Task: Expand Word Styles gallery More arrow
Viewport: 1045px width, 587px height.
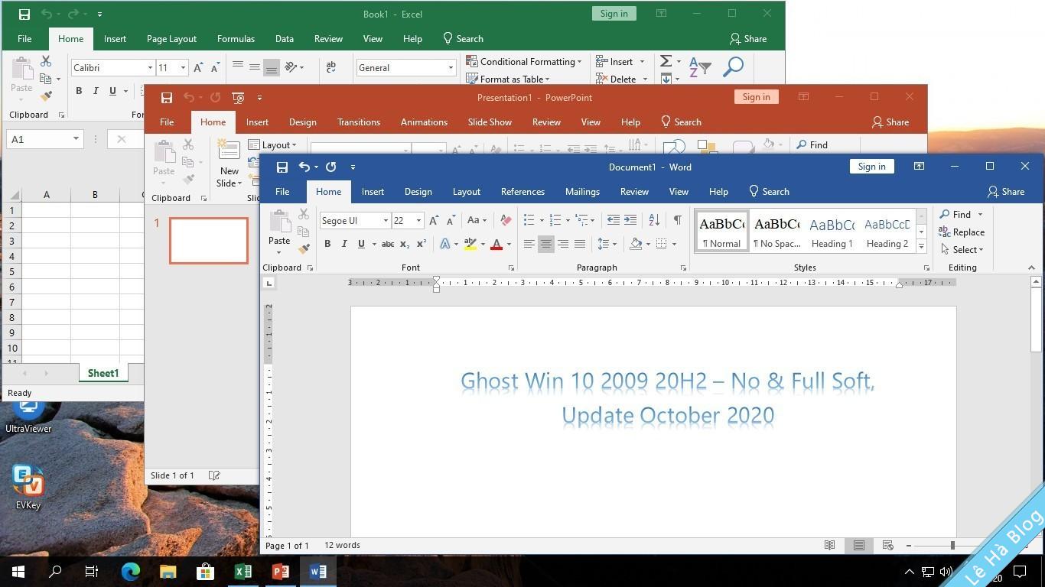Action: pos(922,247)
